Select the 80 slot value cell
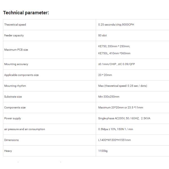 coord(103,35)
